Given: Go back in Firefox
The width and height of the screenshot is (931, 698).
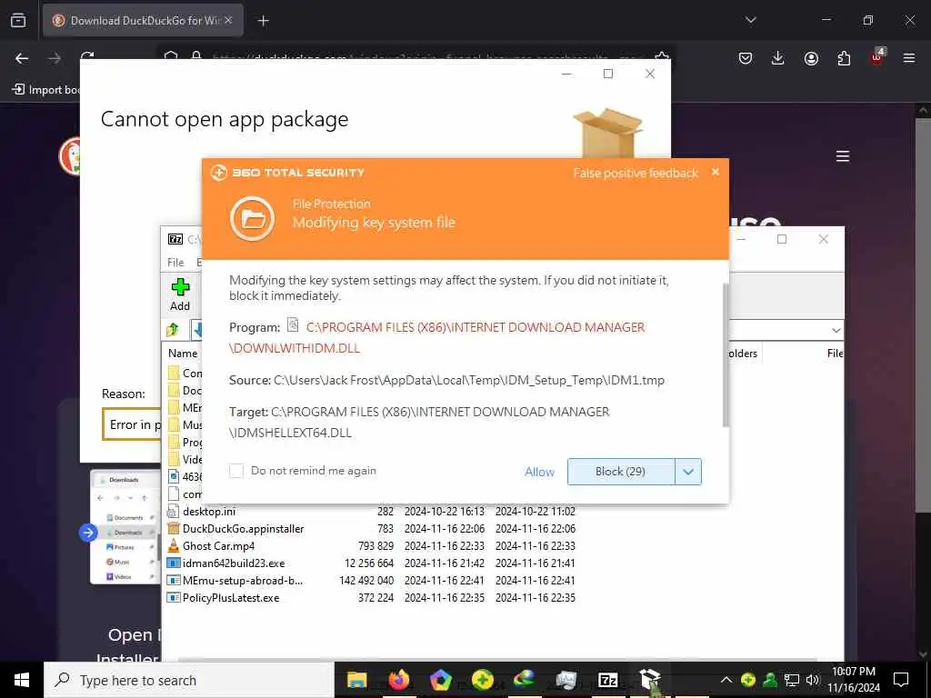Looking at the screenshot, I should (x=22, y=58).
